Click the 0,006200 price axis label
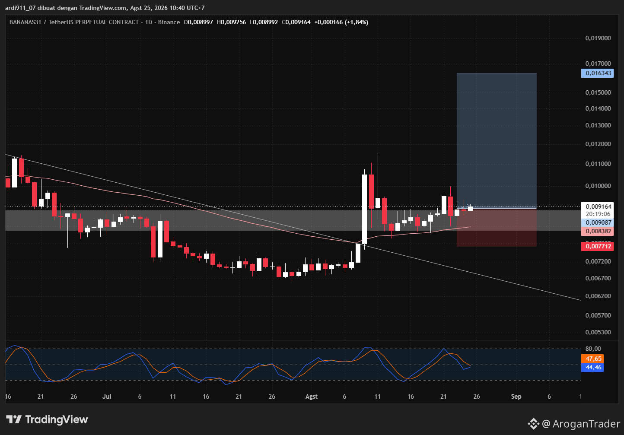This screenshot has height=435, width=624. pyautogui.click(x=598, y=296)
